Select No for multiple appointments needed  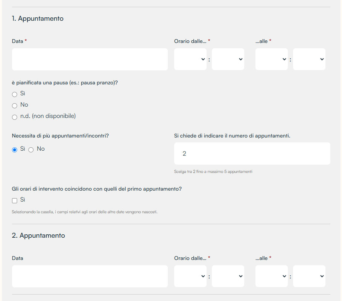31,150
